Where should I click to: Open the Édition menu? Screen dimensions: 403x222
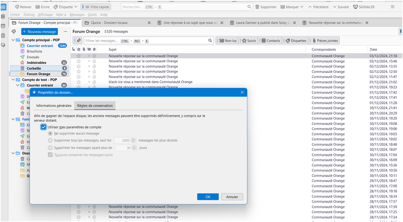[x=29, y=15]
